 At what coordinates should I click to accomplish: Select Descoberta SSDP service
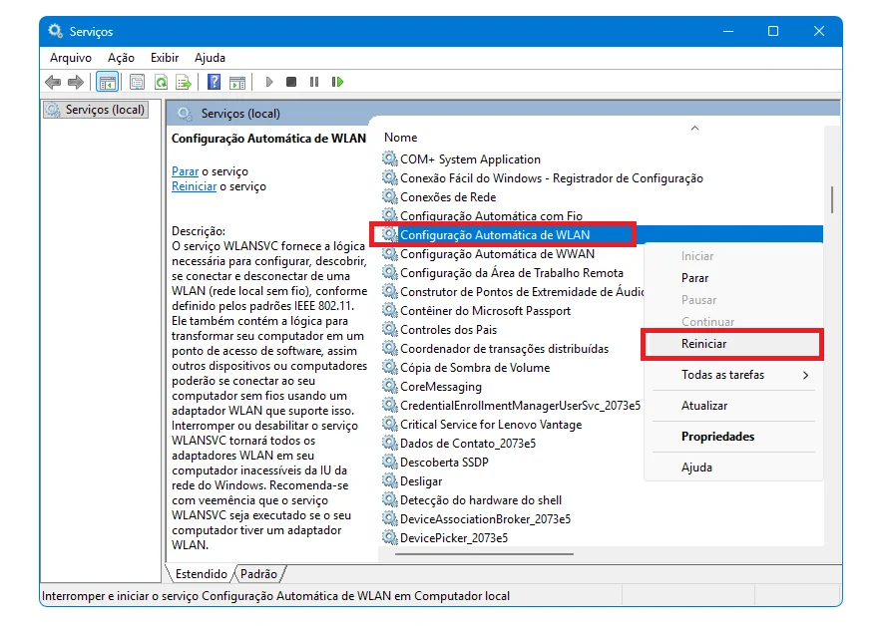pos(444,464)
